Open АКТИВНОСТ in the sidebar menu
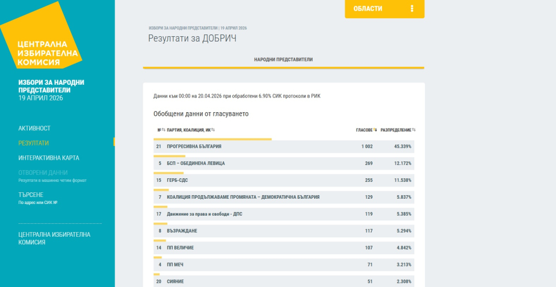Screen dimensions: 556x287 [35, 128]
